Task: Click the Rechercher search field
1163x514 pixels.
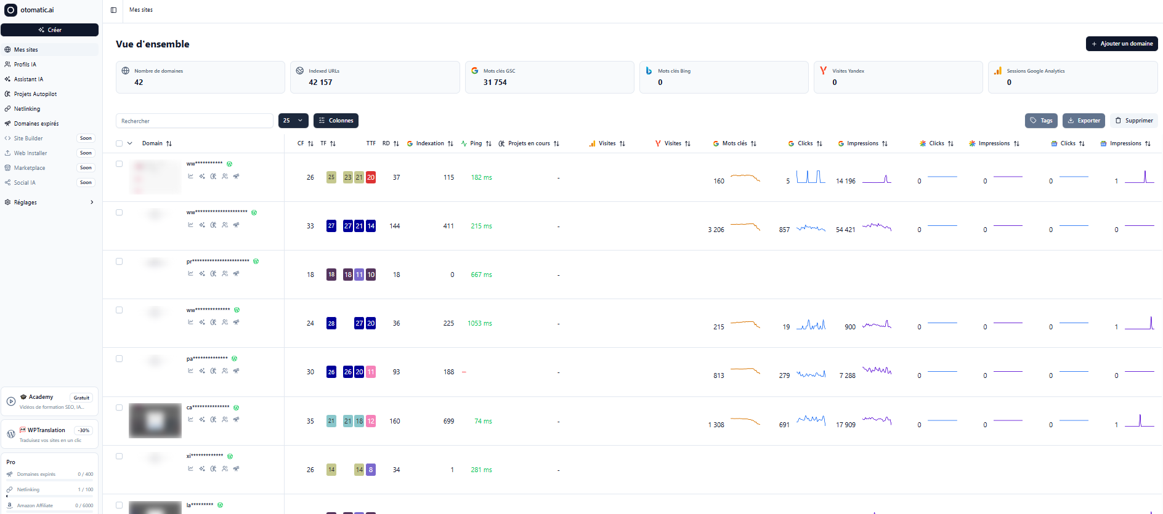Action: (x=194, y=121)
